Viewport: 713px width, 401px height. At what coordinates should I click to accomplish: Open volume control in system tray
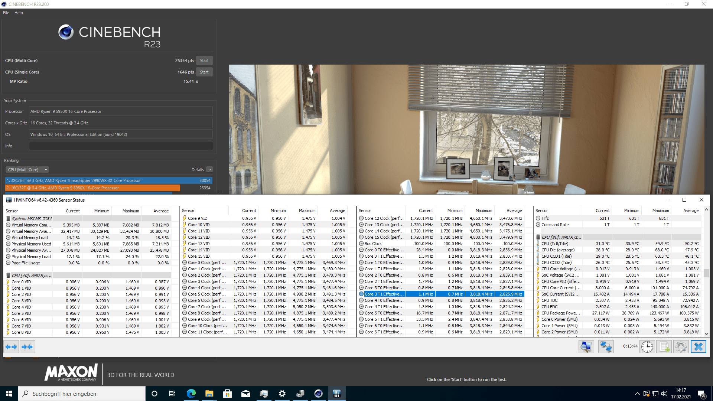click(664, 394)
